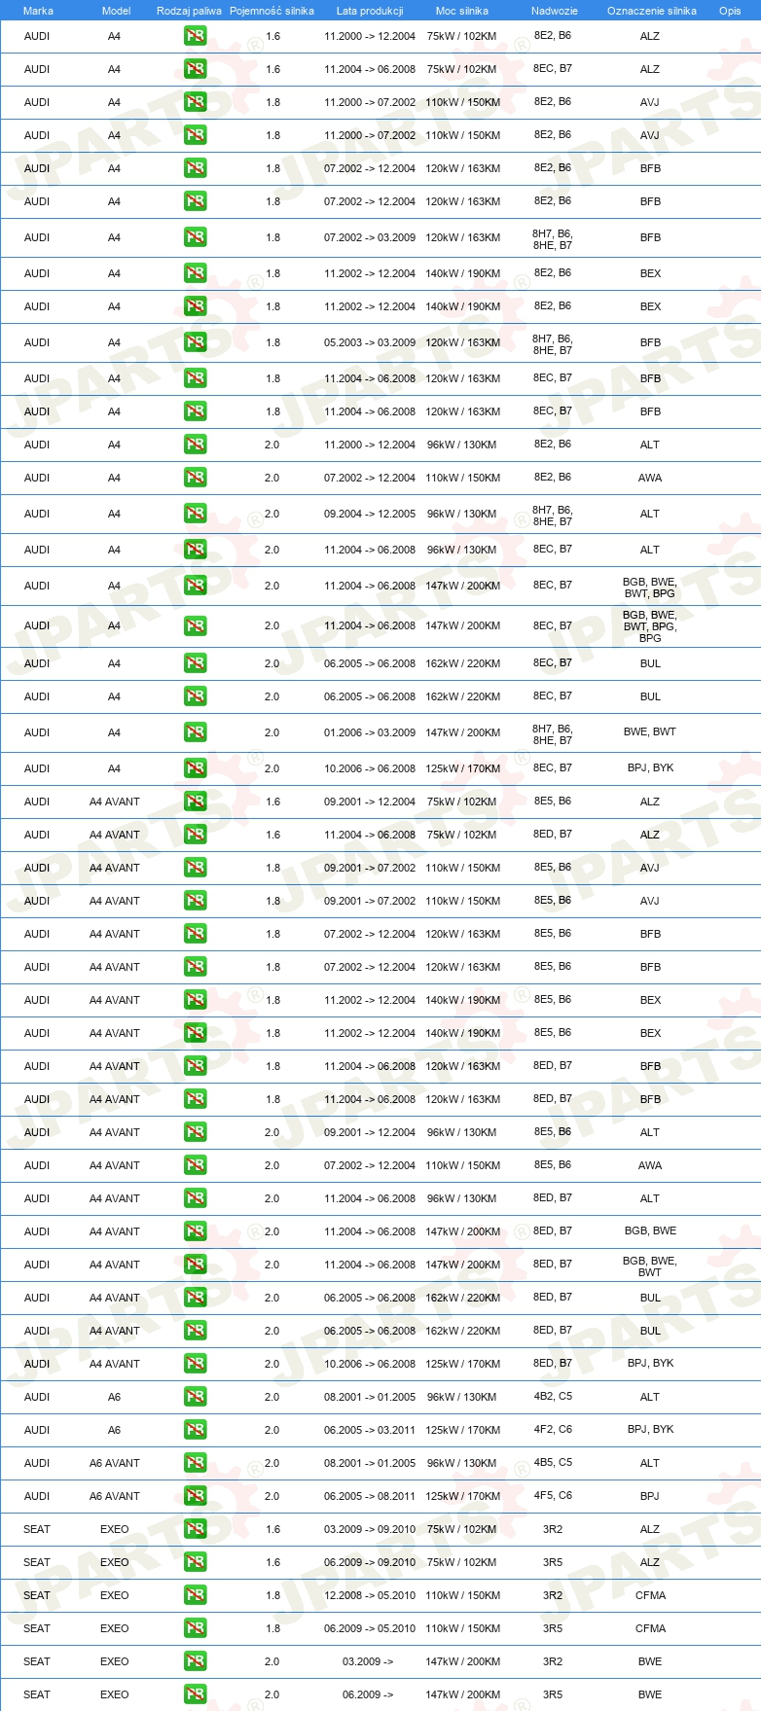The image size is (761, 1711).
Task: Select the date cell 06.2005 -> 03.2011
Action: click(x=370, y=1430)
